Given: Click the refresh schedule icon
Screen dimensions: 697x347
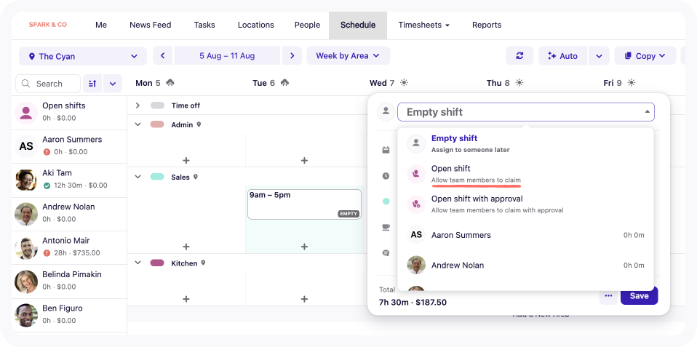Looking at the screenshot, I should click(x=519, y=56).
